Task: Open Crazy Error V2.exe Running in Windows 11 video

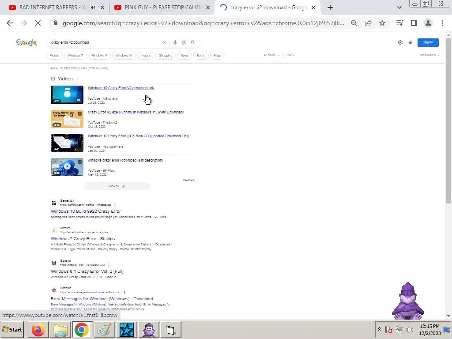Action: click(x=136, y=112)
